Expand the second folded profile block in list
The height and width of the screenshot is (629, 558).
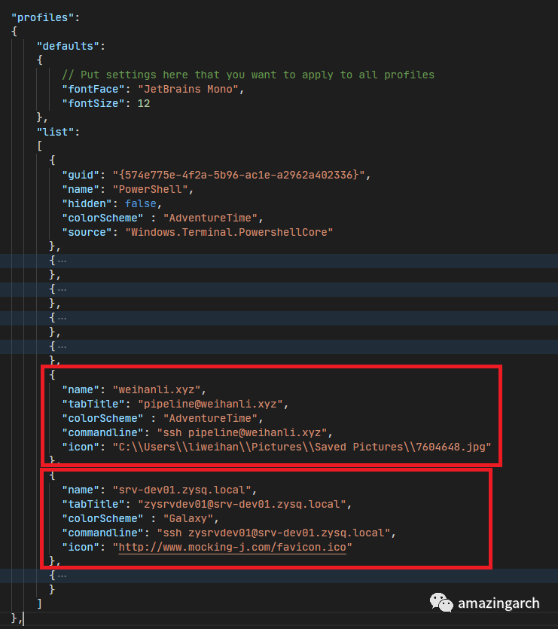click(x=62, y=289)
